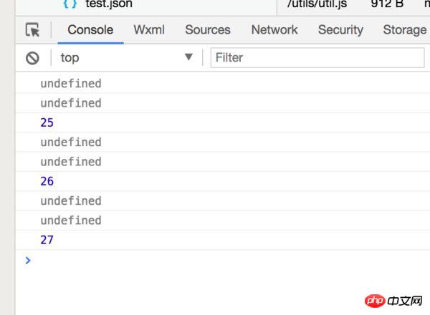Select the top execution context selector
The width and height of the screenshot is (430, 315).
coord(126,58)
